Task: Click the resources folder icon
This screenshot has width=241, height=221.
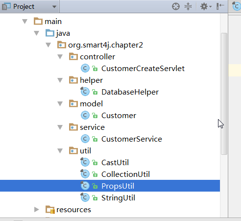Action: coord(50,210)
